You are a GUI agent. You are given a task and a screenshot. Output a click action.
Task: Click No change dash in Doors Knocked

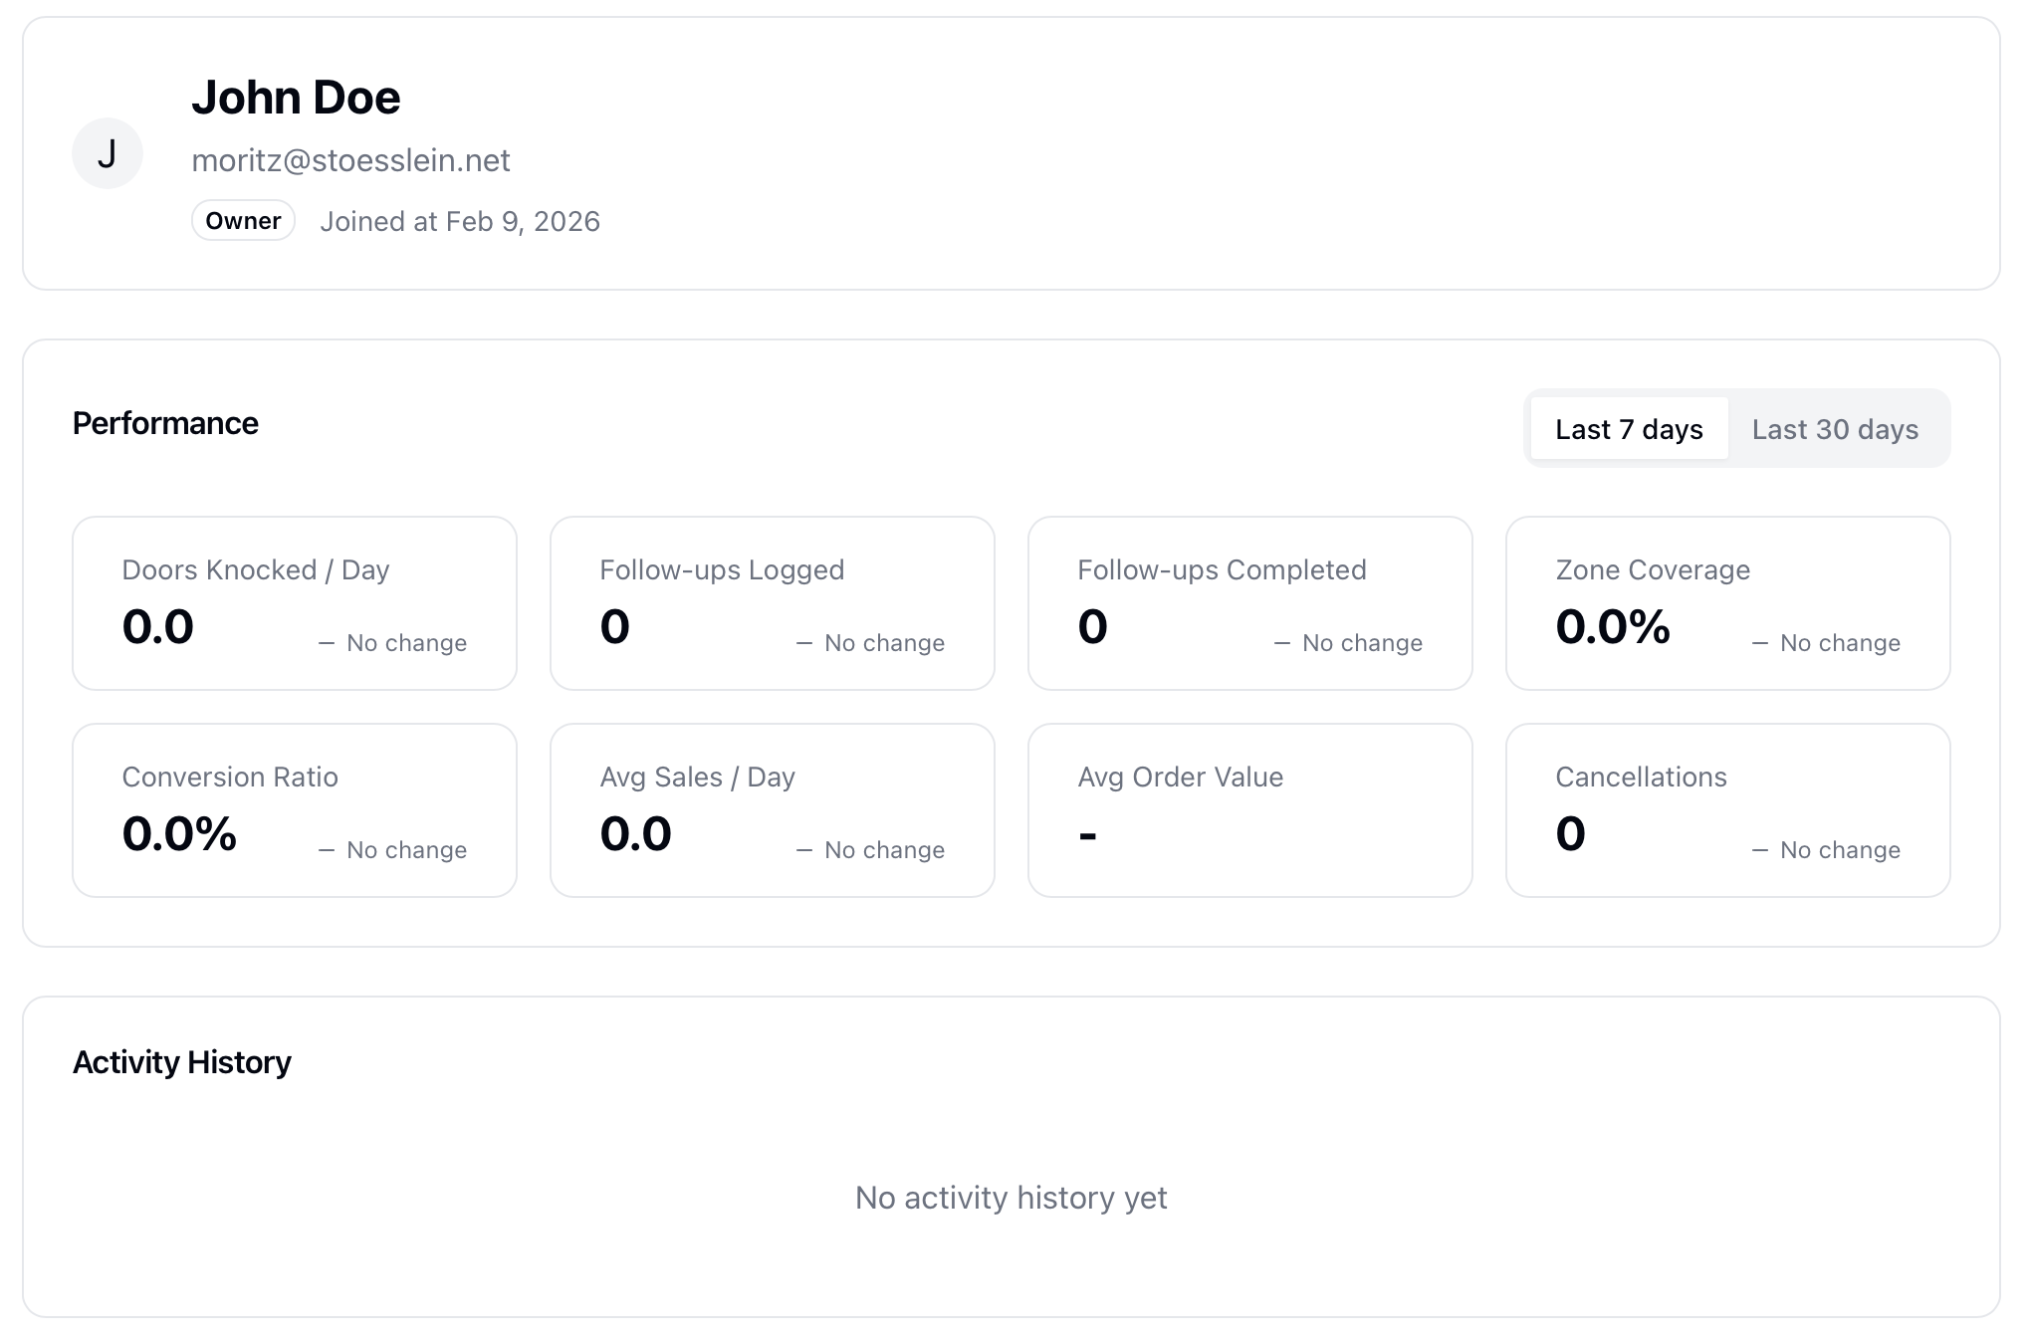327,644
